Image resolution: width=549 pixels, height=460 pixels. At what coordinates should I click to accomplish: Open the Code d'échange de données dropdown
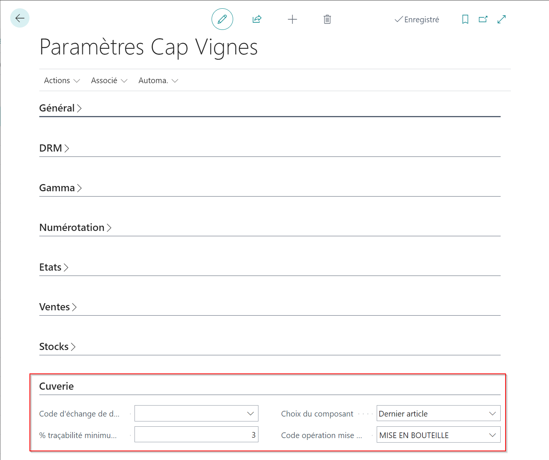[250, 413]
